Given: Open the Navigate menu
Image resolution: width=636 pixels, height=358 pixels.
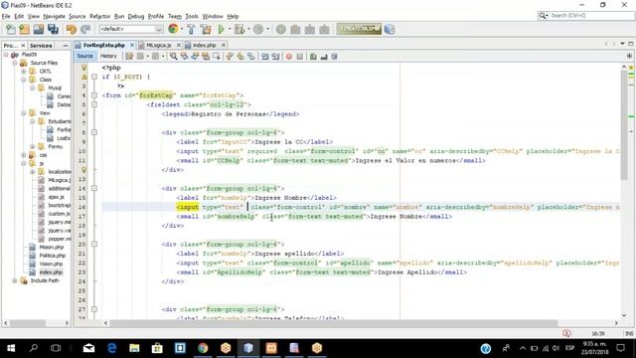Looking at the screenshot, I should pos(54,16).
